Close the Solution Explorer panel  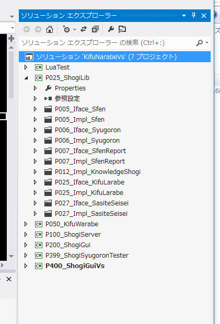click(x=204, y=16)
